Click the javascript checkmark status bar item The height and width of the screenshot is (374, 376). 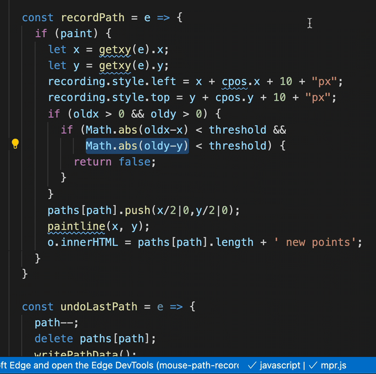(x=275, y=365)
